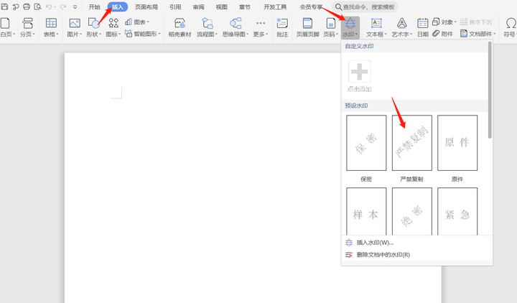This screenshot has width=517, height=303.
Task: Insert a Text Box (文本框)
Action: coord(376,27)
